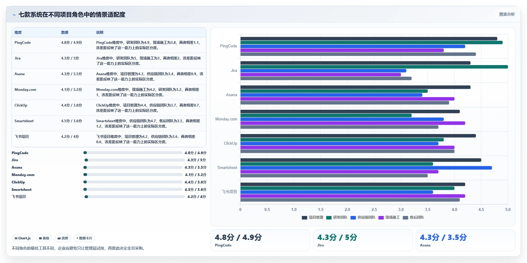Click the footer note 不同角色的最佳工具不同

[x=79, y=249]
